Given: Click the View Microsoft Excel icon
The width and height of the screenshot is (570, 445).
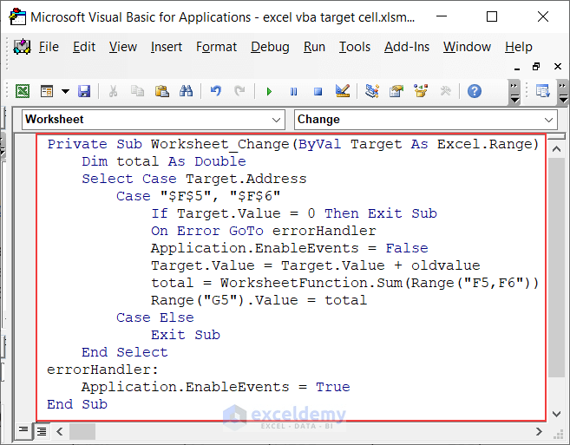Looking at the screenshot, I should tap(23, 91).
